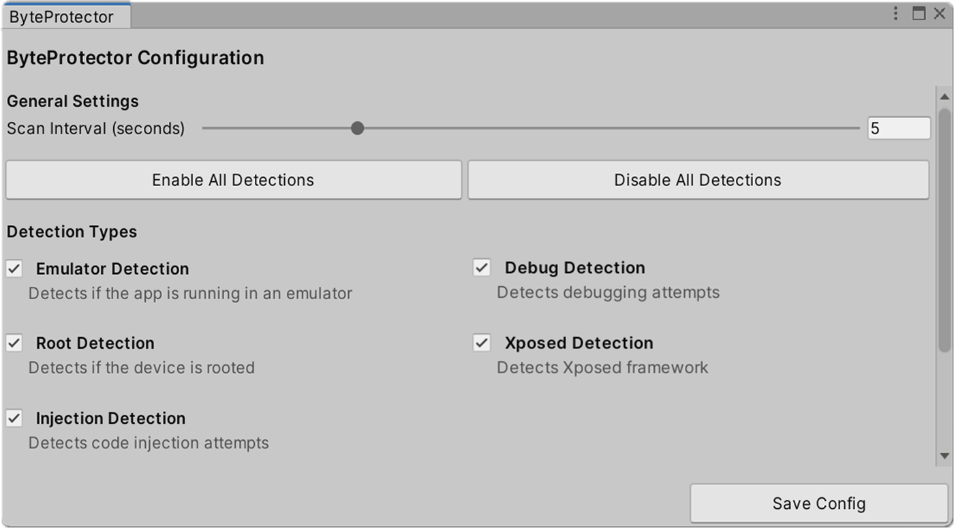
Task: Disable Root Detection
Action: (x=14, y=343)
